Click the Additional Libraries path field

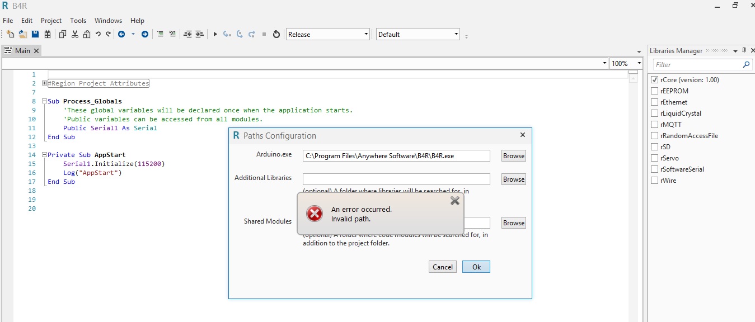tap(396, 179)
